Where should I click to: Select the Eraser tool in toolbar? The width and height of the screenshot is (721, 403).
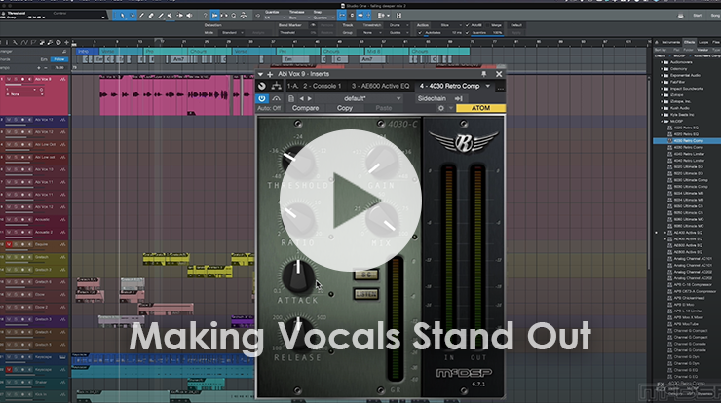point(151,16)
